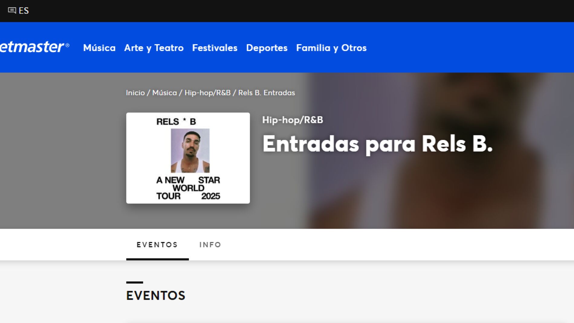Select Festivales in the navigation bar
Screen dimensions: 574x323
point(215,48)
